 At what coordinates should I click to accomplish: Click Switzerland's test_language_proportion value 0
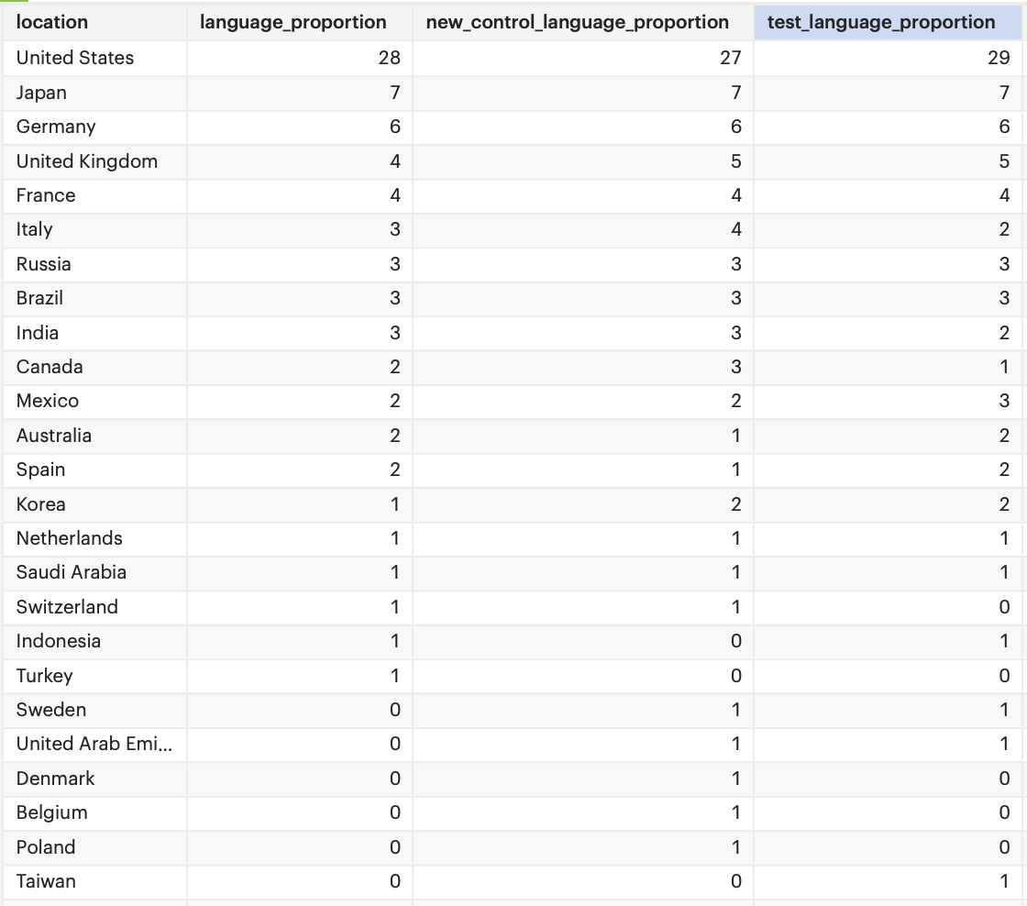1005,607
